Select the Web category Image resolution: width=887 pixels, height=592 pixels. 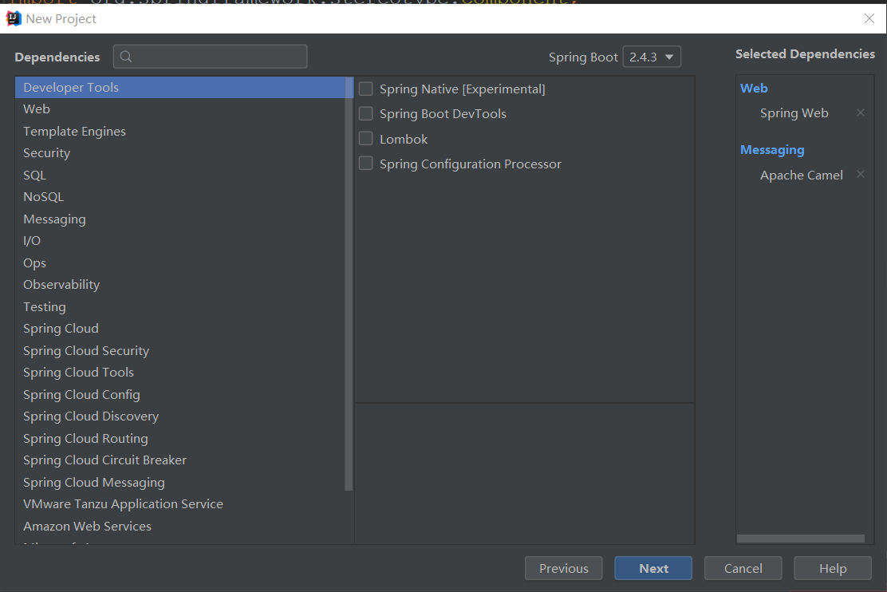pos(180,109)
